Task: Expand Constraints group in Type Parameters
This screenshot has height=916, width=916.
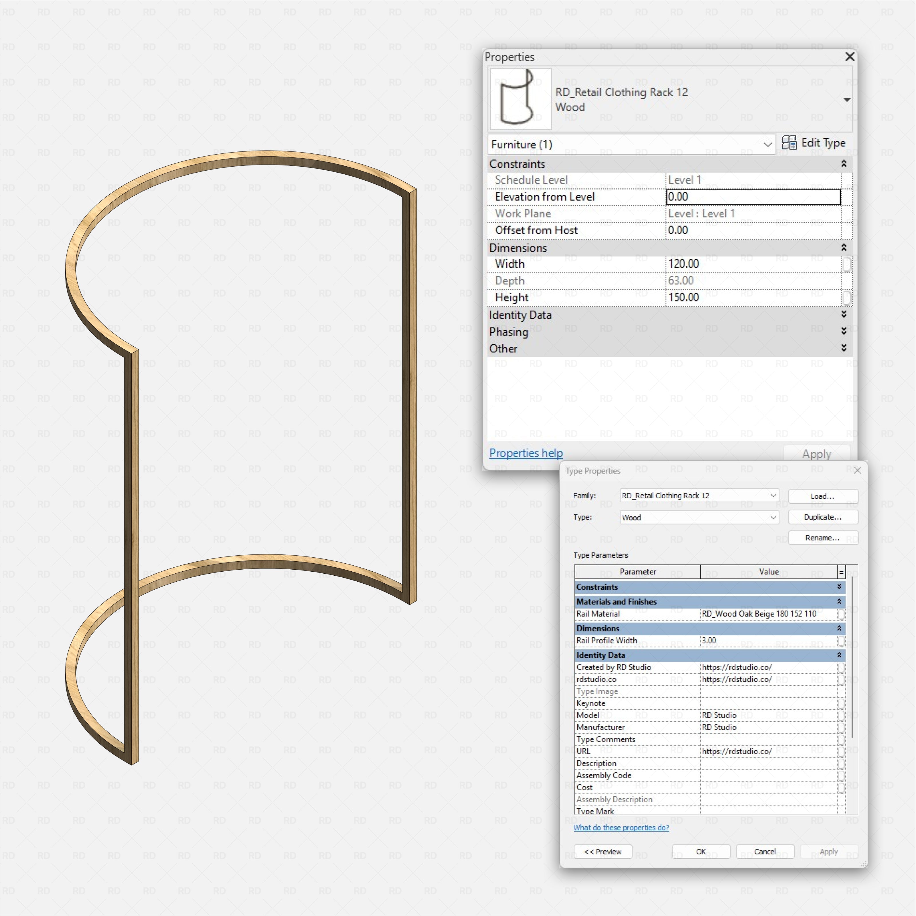Action: click(839, 587)
